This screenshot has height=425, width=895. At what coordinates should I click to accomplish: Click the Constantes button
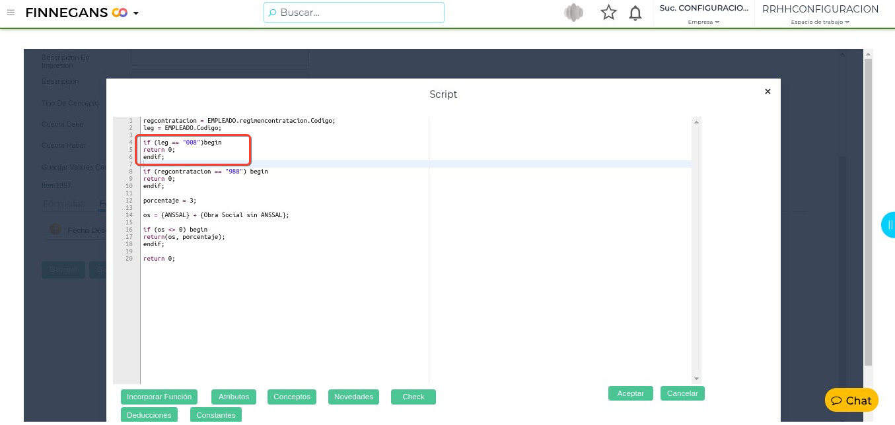click(216, 415)
